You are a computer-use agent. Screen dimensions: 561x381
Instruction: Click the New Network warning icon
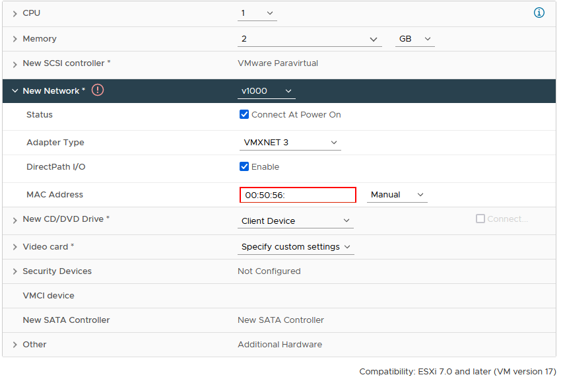[x=98, y=90]
